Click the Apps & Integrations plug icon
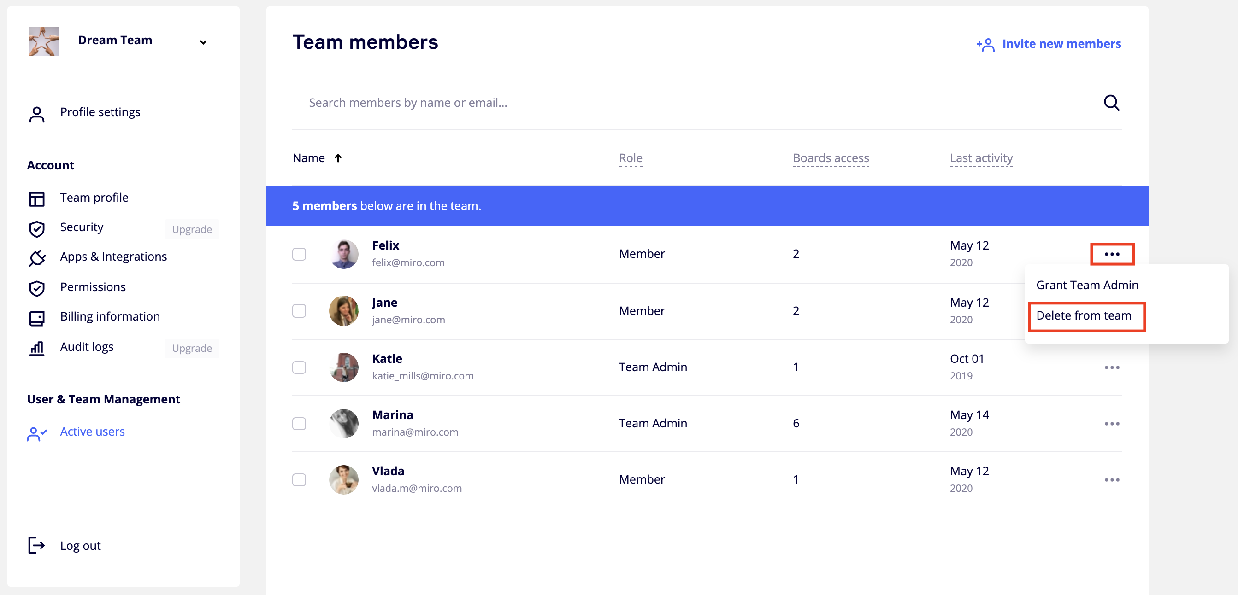The image size is (1238, 595). (36, 258)
